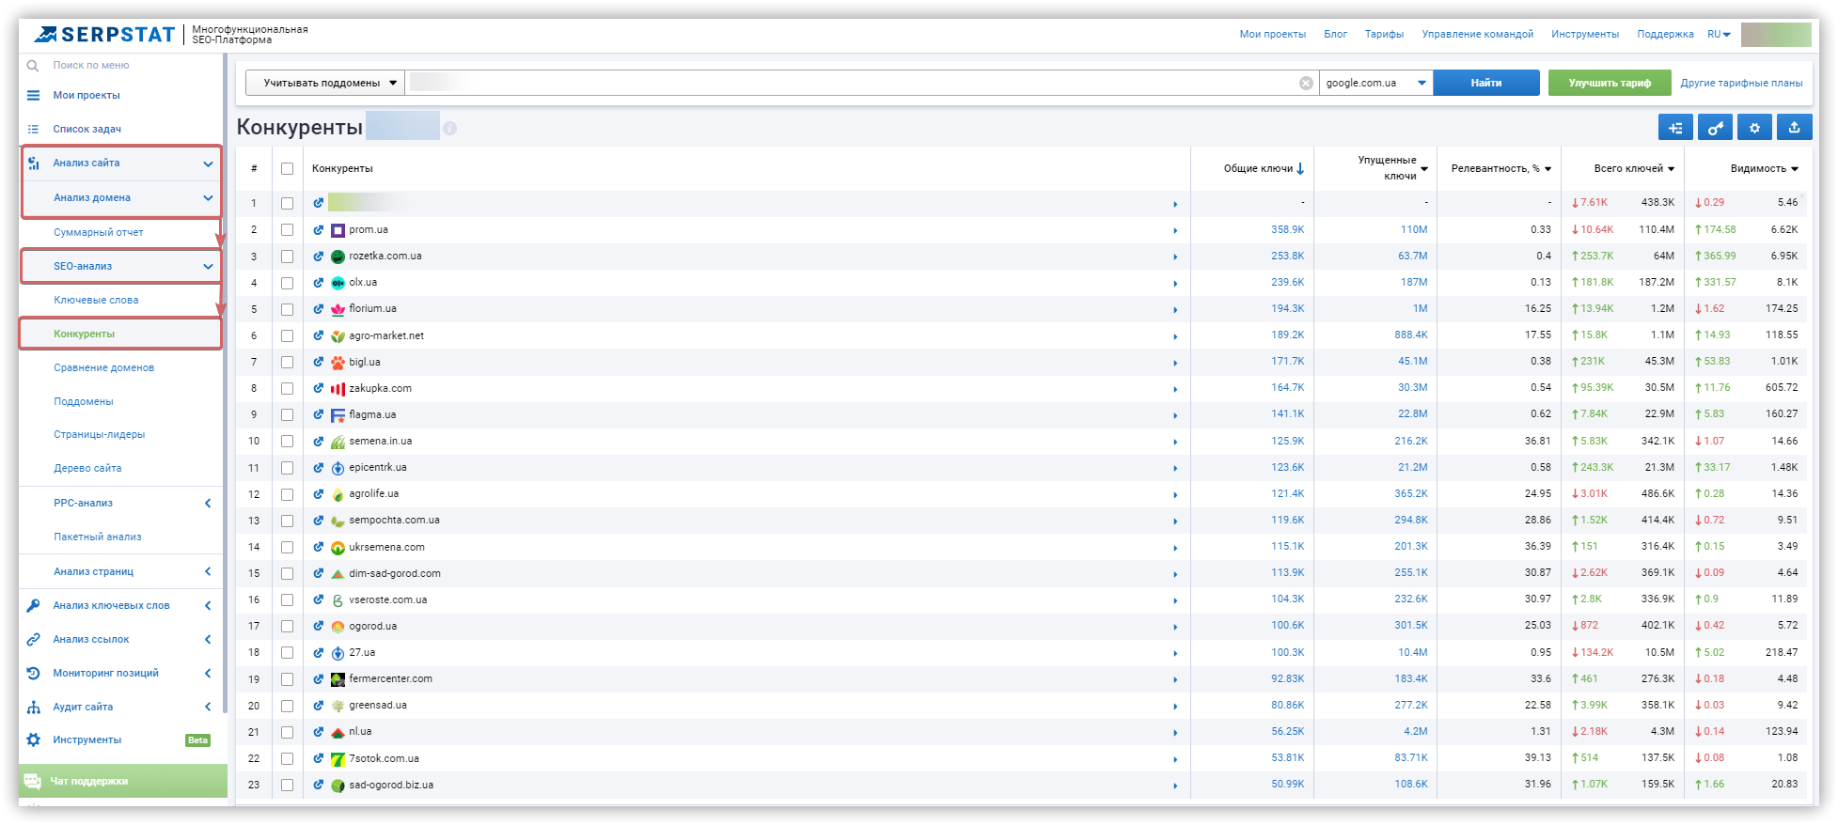Open table settings gear icon
This screenshot has height=825, width=1838.
click(x=1754, y=128)
